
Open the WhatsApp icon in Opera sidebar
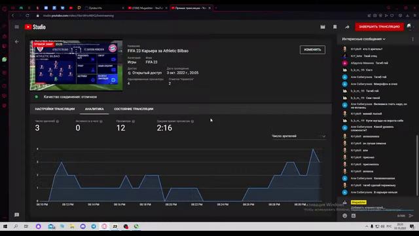pos(5,60)
